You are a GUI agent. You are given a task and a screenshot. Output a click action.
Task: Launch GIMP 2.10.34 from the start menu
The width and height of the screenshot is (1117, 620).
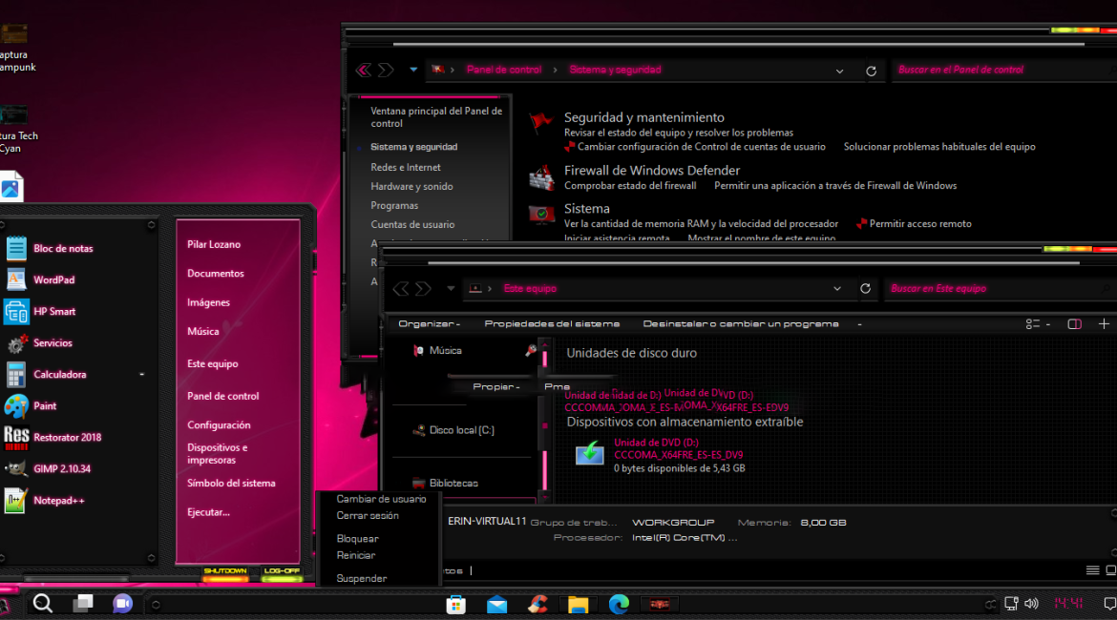(61, 469)
